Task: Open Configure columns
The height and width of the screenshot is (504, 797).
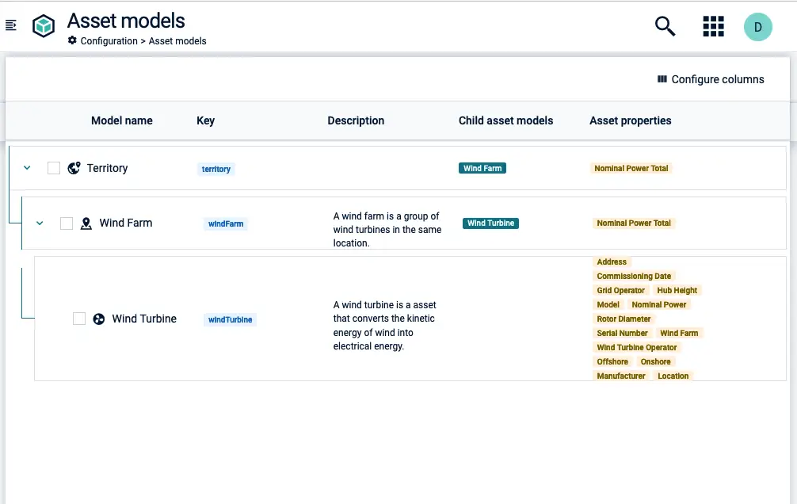Action: coord(711,79)
